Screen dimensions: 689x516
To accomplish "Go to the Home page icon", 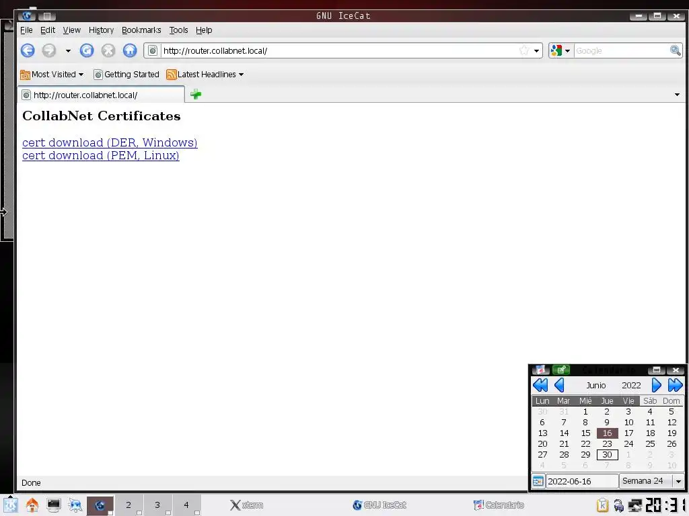I will 130,50.
